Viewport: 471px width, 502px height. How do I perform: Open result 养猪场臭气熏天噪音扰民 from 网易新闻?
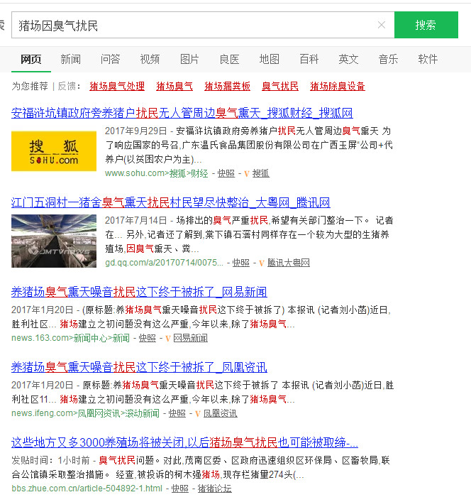[x=139, y=292]
